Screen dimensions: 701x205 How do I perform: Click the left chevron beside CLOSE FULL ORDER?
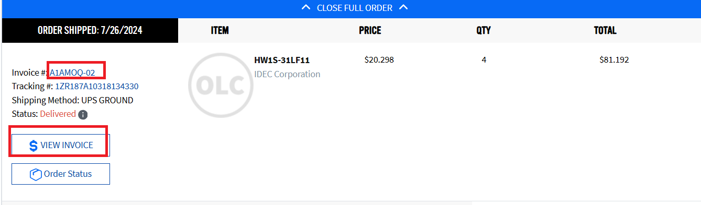pyautogui.click(x=306, y=8)
